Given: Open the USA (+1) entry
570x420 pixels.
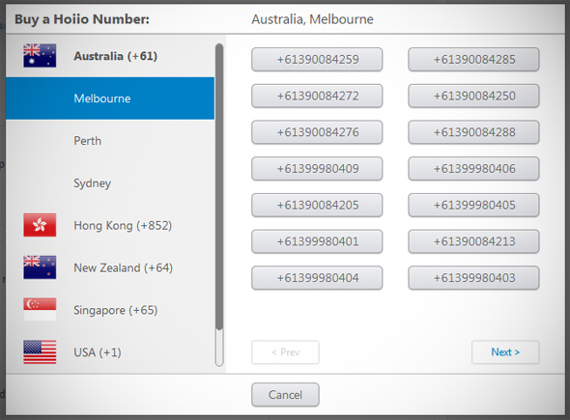Looking at the screenshot, I should click(x=110, y=352).
